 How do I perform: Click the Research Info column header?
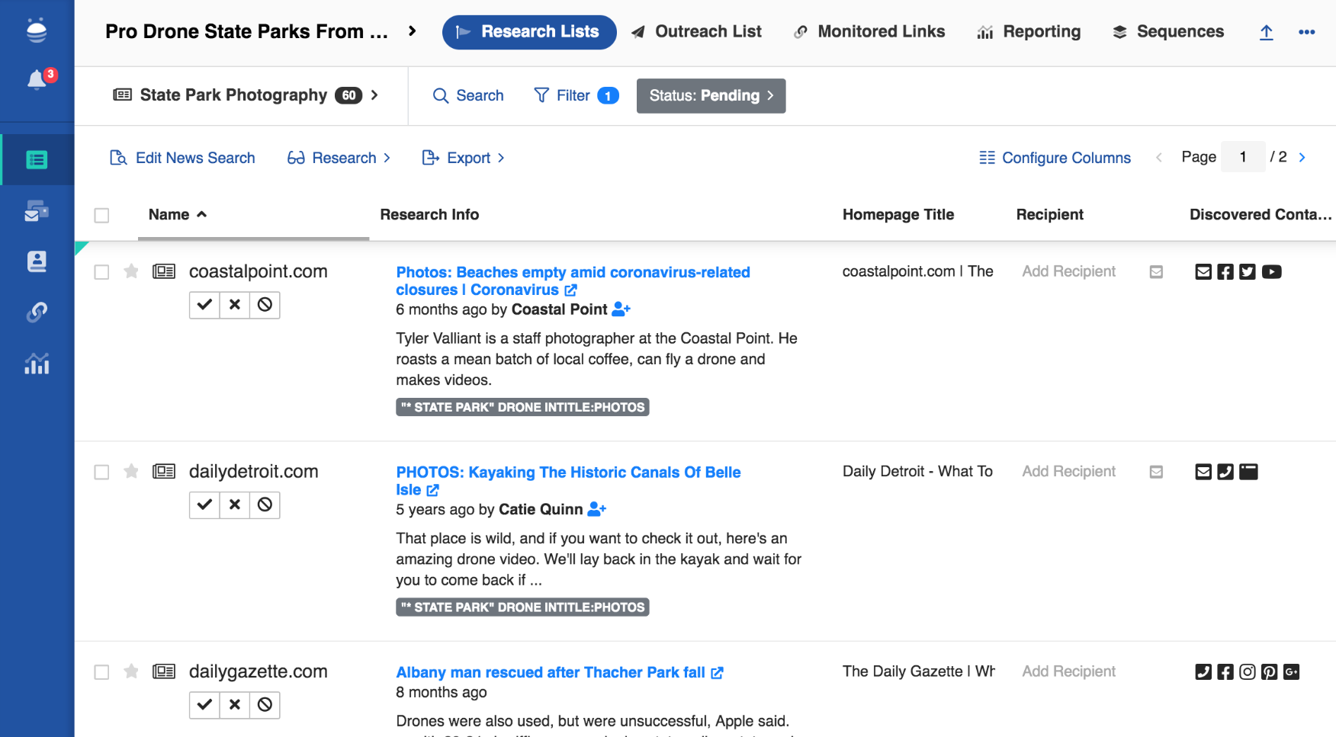point(429,215)
